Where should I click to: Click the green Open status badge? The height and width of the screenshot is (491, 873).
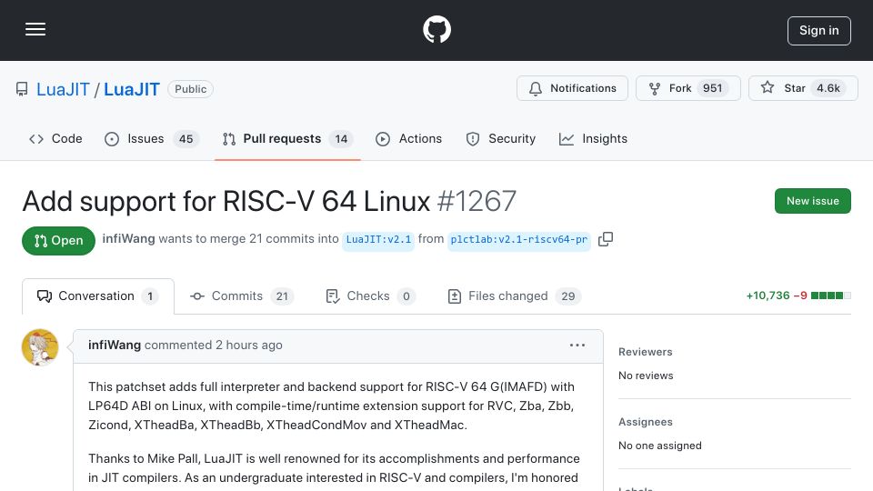tap(58, 240)
